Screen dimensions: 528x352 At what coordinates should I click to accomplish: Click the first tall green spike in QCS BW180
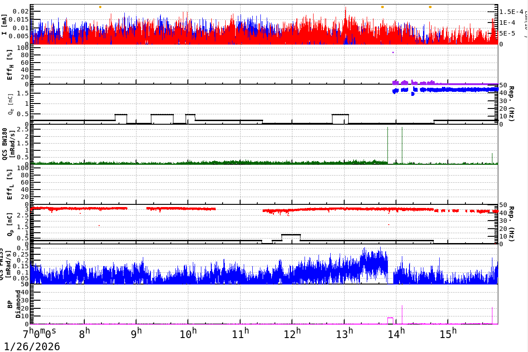tap(387, 145)
